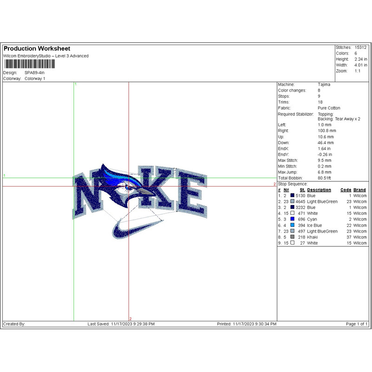Click the Code column header
The width and height of the screenshot is (372, 372).
tap(345, 190)
